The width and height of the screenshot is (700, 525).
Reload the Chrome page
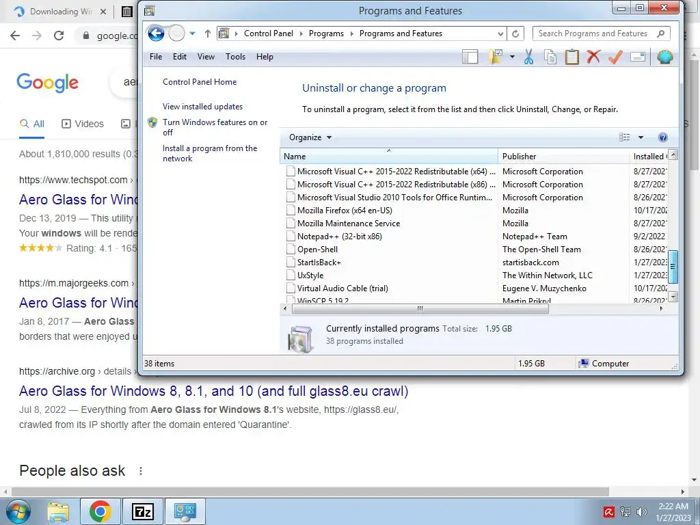click(x=59, y=36)
